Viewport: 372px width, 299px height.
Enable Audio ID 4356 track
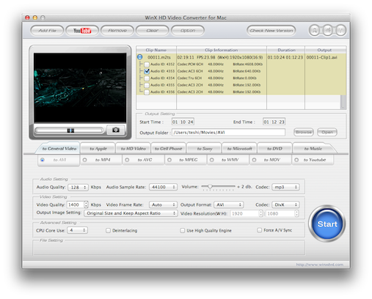point(147,92)
